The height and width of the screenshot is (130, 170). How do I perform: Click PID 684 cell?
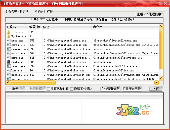point(32,62)
